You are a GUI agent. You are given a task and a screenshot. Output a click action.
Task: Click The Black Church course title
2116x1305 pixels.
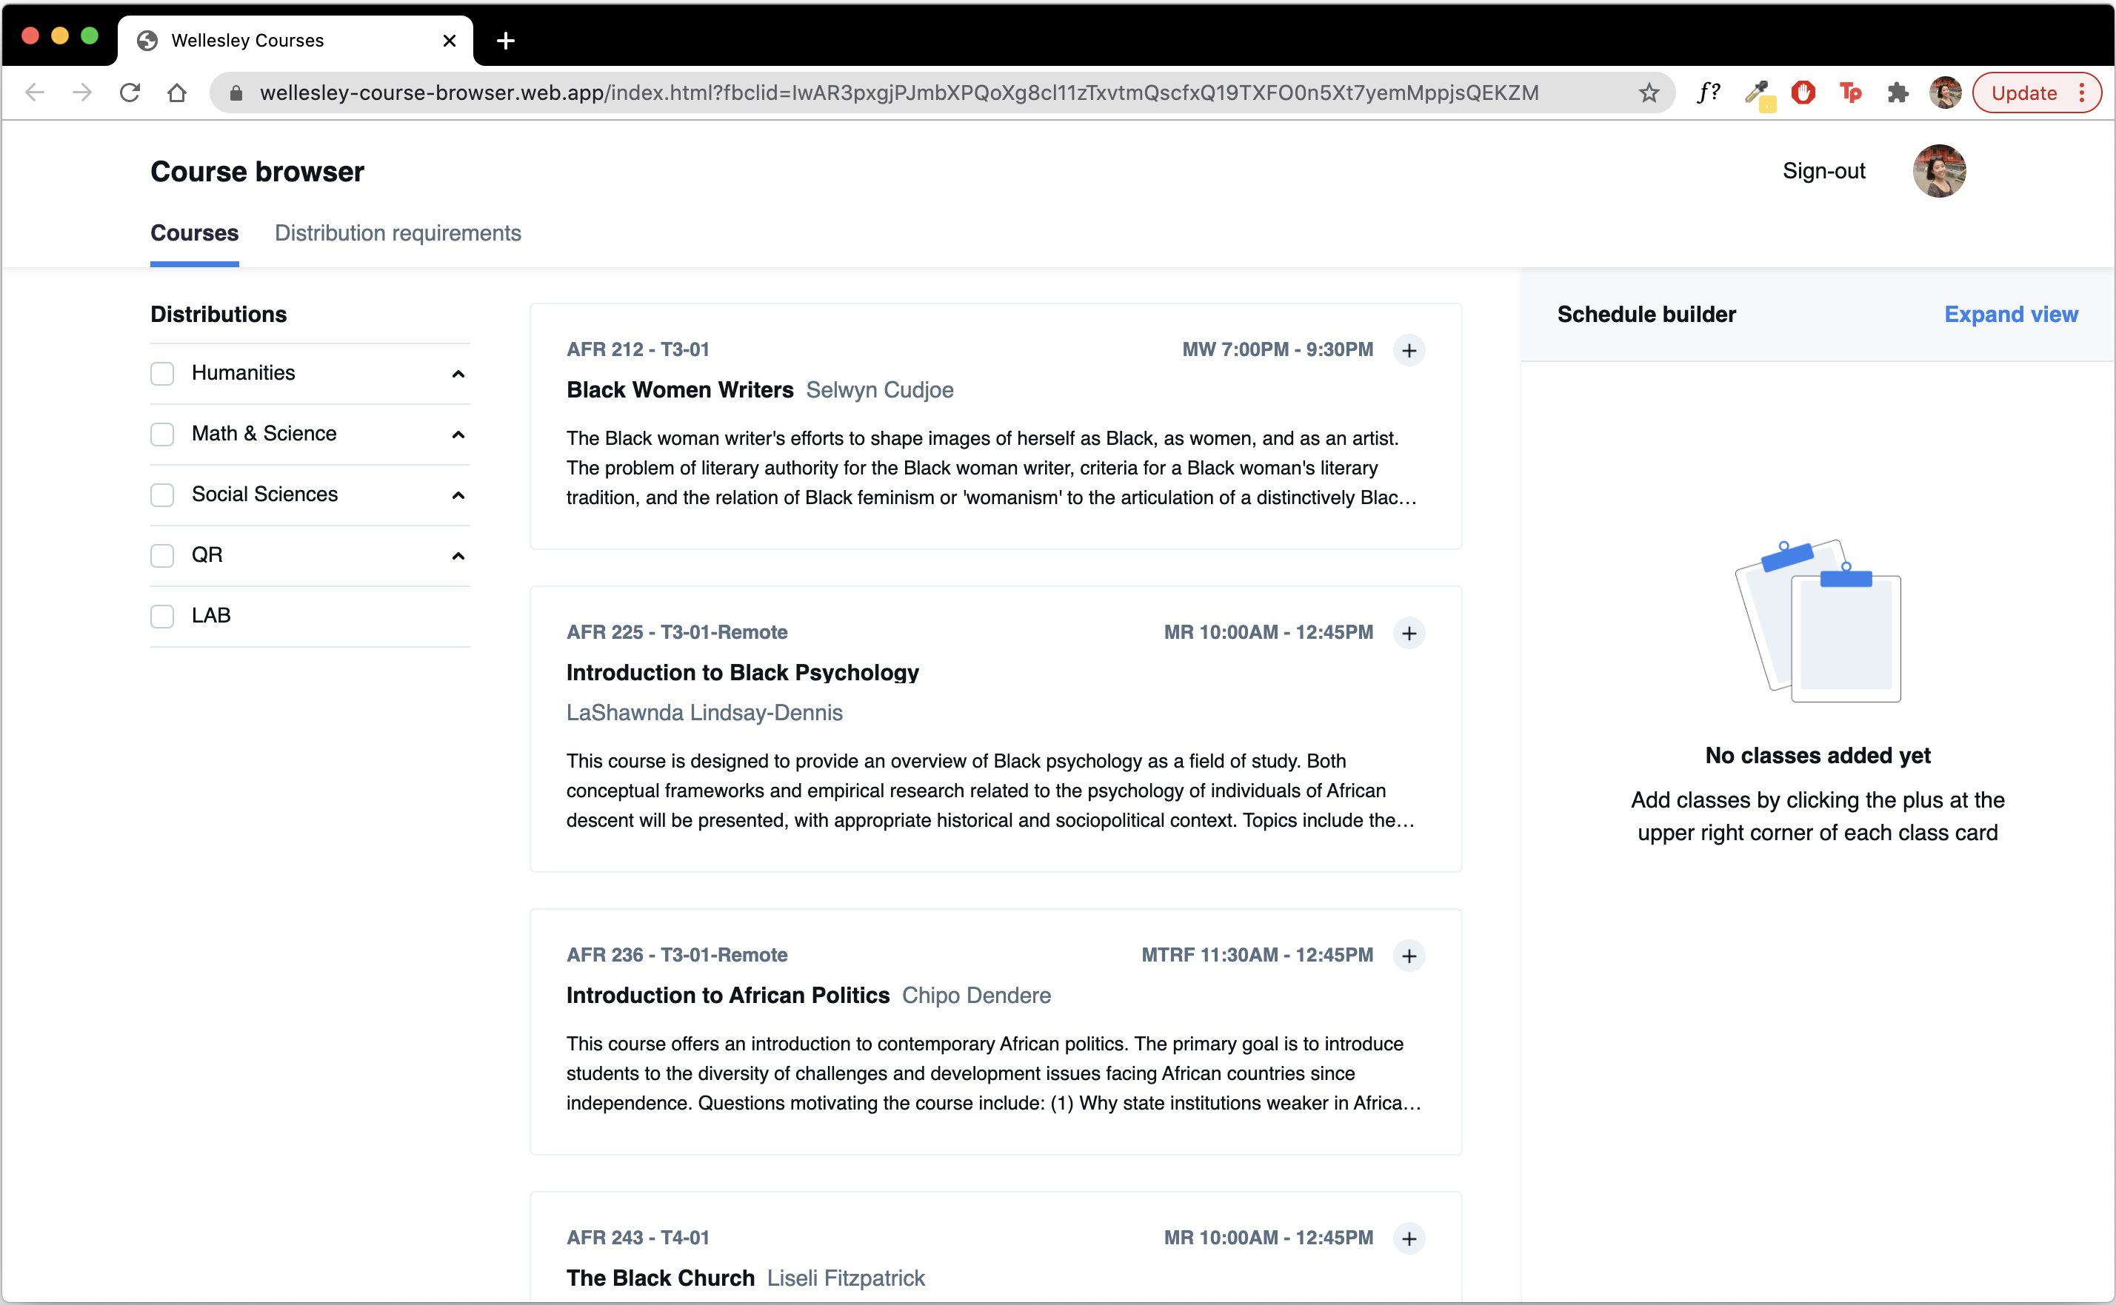pos(660,1278)
